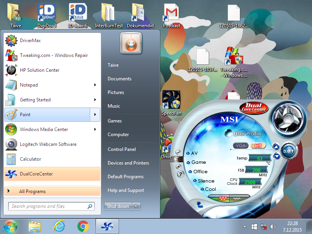
Task: Expand the Paint jump list arrow
Action: point(95,115)
